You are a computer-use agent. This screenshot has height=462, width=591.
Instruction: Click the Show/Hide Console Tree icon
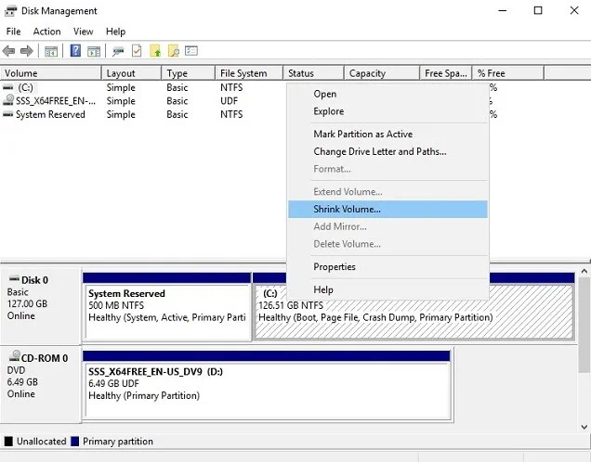coord(51,51)
